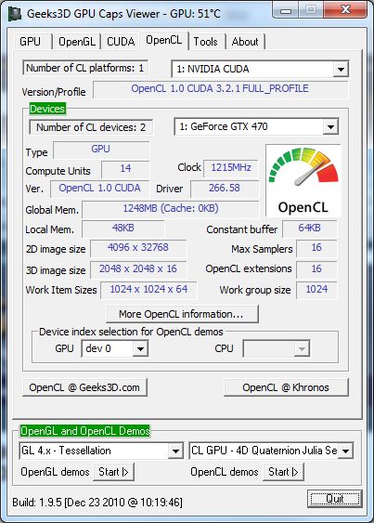This screenshot has height=523, width=374.
Task: Click the Compute Units value 14
Action: click(125, 169)
